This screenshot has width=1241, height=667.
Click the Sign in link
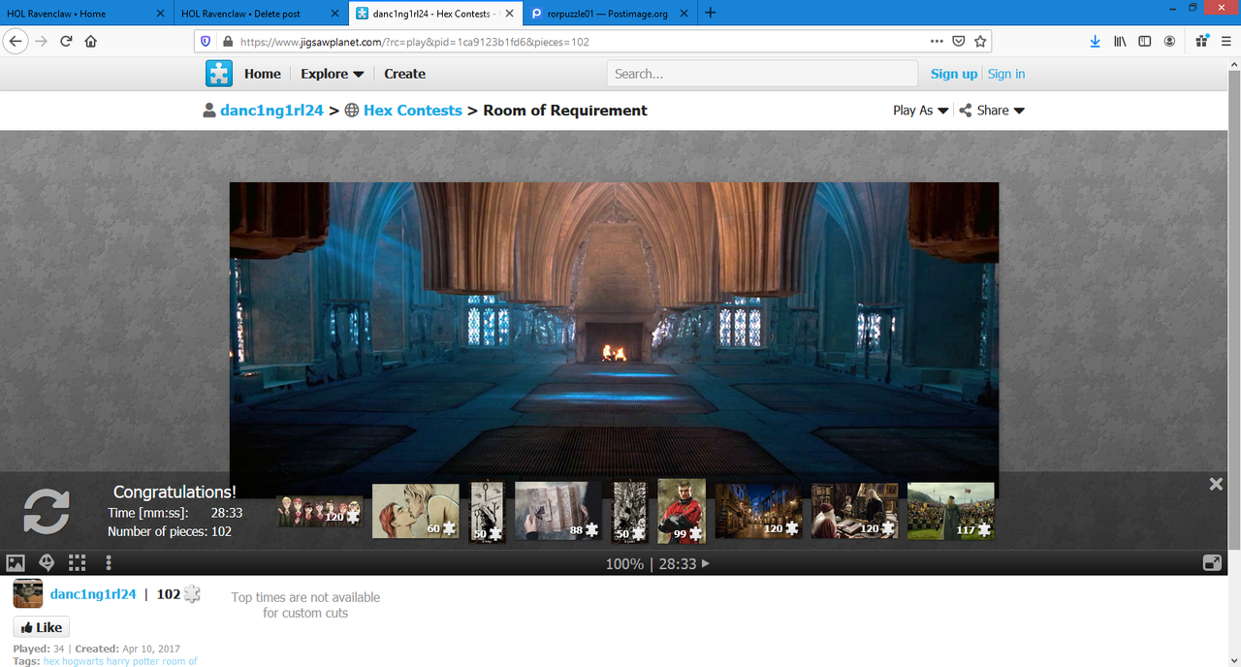click(x=1006, y=74)
